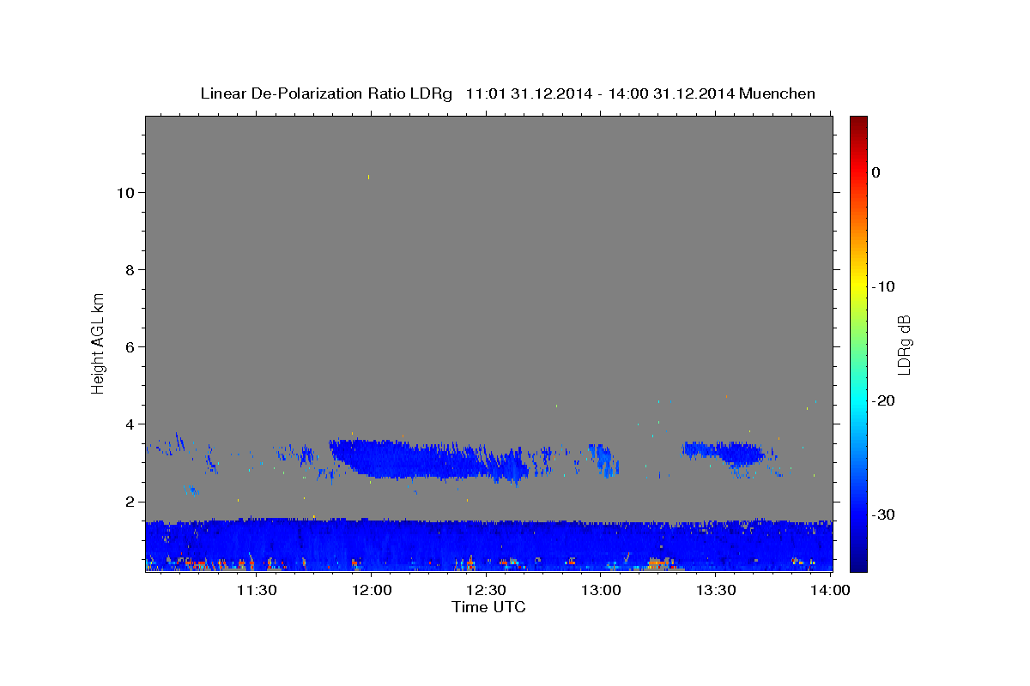Click the 13:00 time tick label
This screenshot has height=686, width=1030.
coord(601,590)
